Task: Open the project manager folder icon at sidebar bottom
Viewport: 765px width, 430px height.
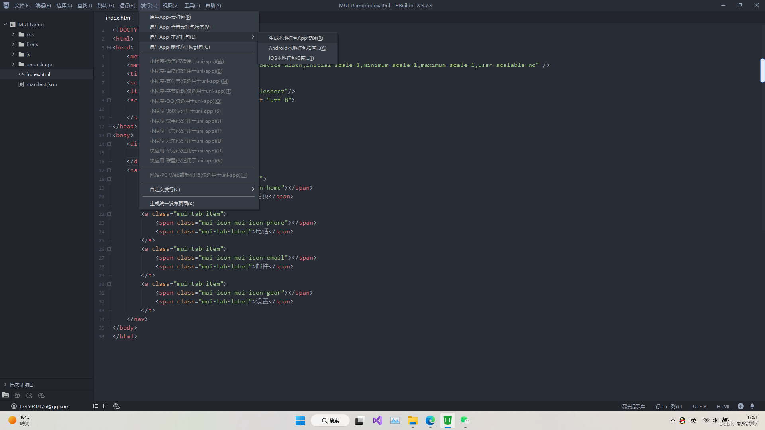Action: (x=6, y=395)
